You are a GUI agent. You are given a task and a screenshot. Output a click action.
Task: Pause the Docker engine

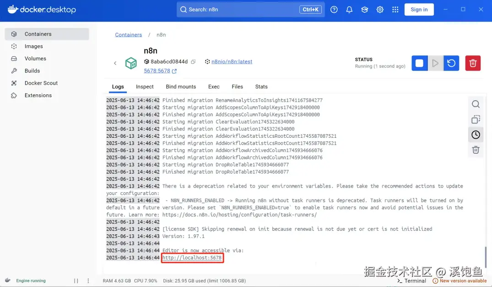pos(76,281)
